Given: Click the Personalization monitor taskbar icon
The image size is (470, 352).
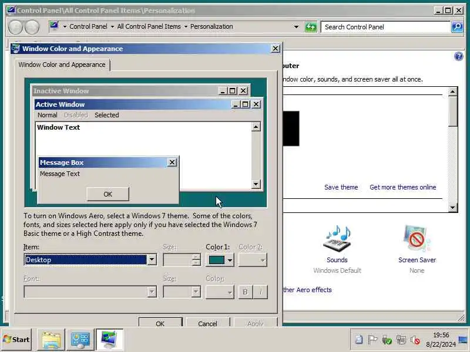Looking at the screenshot, I should pyautogui.click(x=109, y=340).
